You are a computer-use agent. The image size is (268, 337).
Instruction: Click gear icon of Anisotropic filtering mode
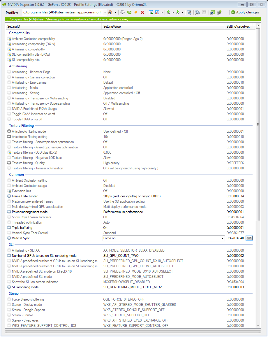click(x=9, y=131)
